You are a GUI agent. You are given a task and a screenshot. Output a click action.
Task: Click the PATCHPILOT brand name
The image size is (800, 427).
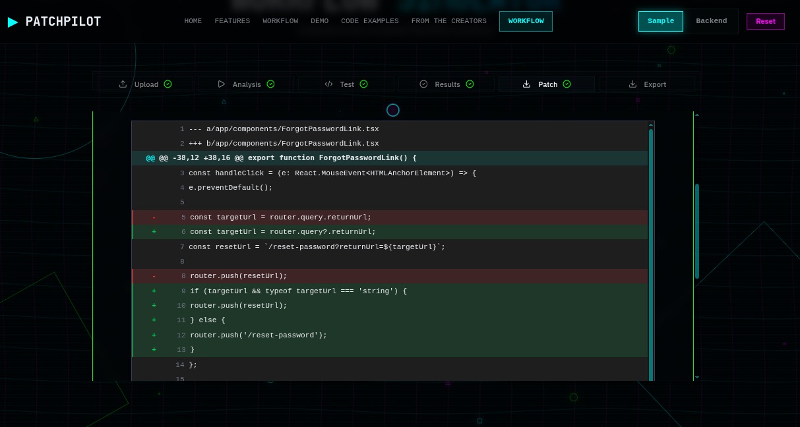[63, 22]
